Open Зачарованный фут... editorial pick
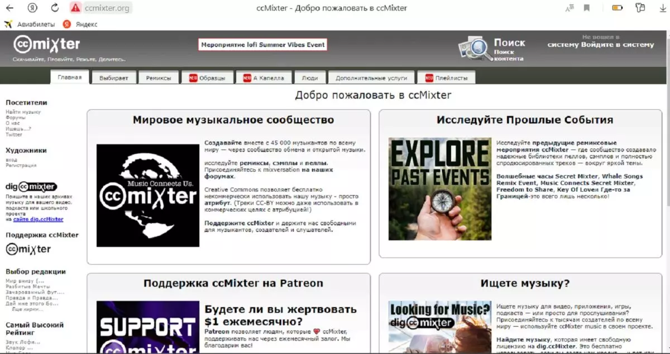This screenshot has width=670, height=354. [35, 292]
